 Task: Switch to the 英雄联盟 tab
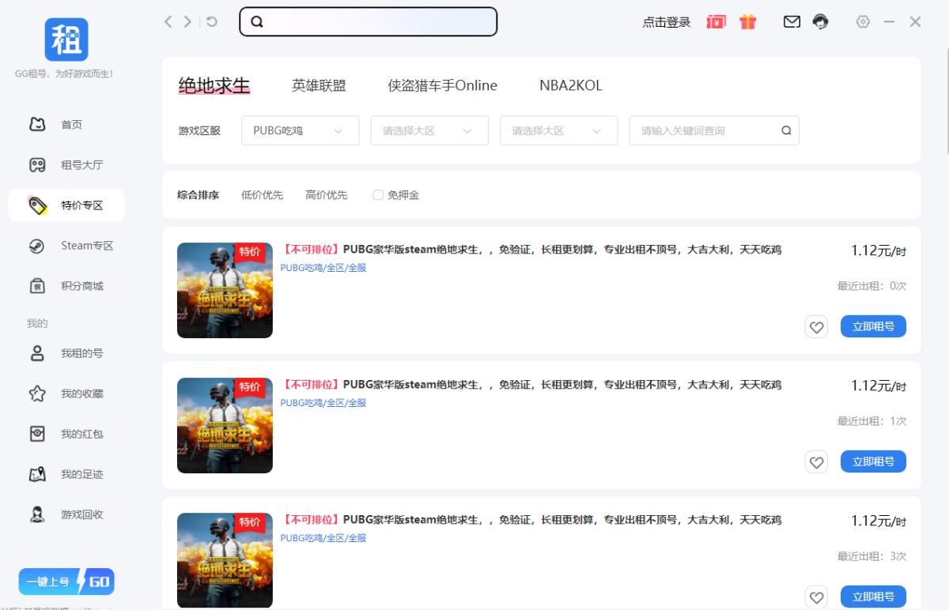point(319,86)
